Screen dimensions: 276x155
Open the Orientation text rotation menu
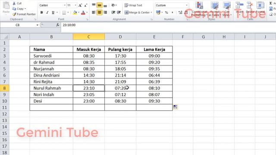point(114,5)
